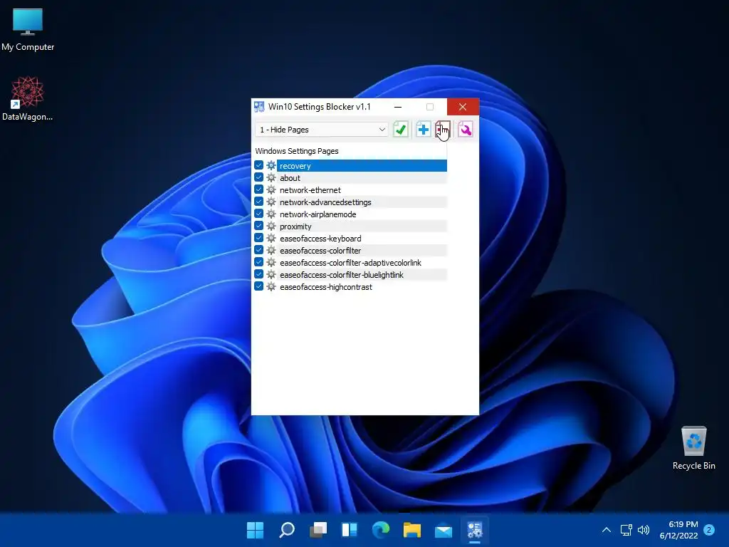Close the Win10 Settings Blocker window

tap(463, 107)
